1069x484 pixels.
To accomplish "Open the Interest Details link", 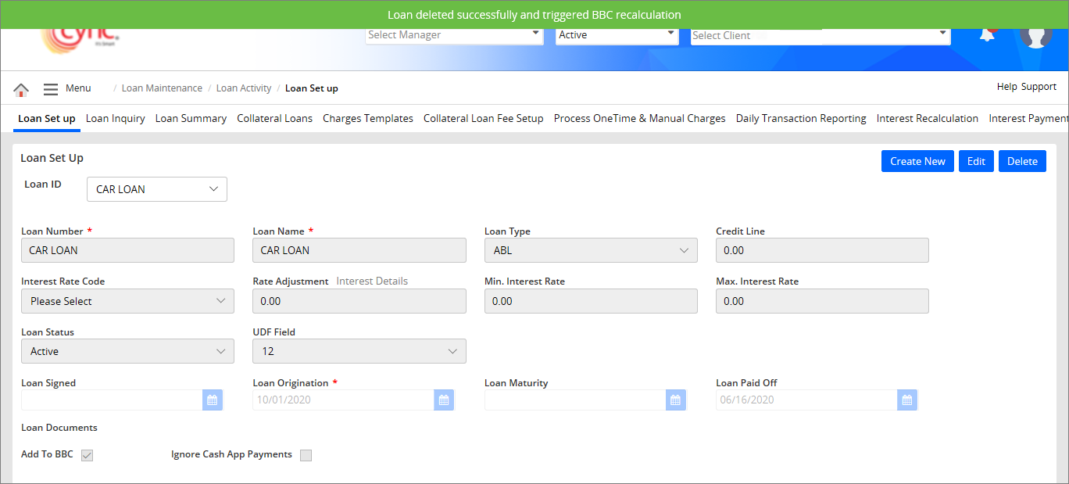I will pos(372,281).
